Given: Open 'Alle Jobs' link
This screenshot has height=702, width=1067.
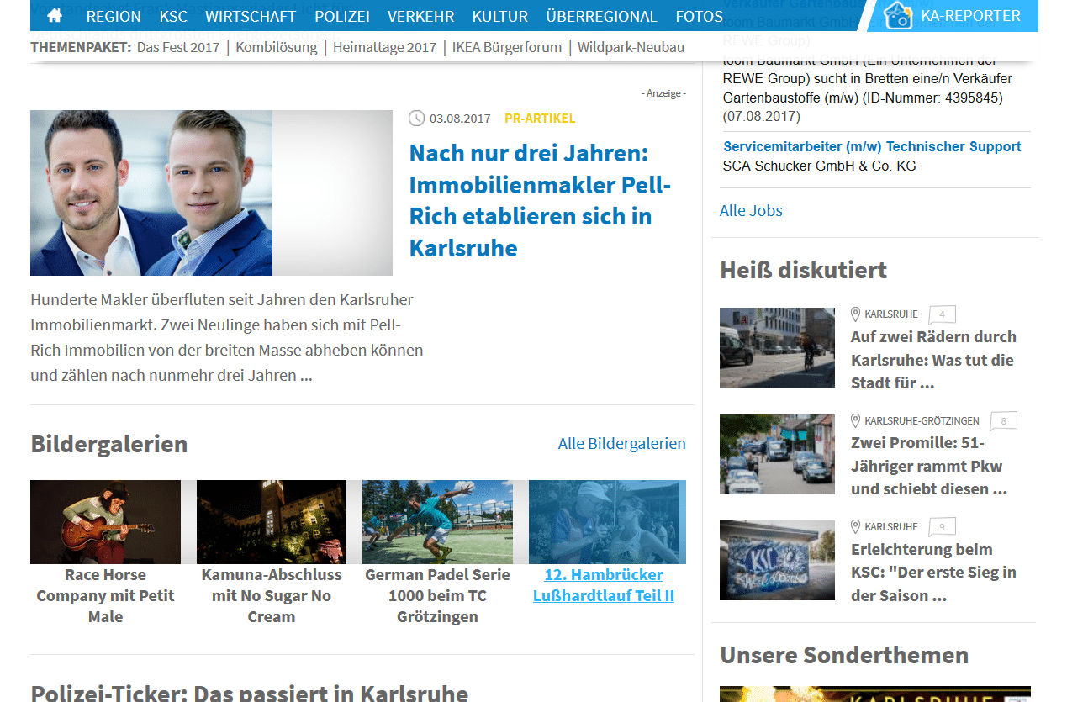Looking at the screenshot, I should pos(751,210).
